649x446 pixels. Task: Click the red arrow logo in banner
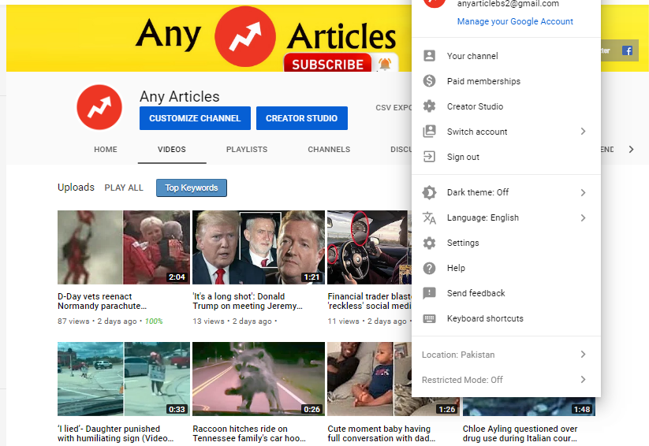(245, 36)
